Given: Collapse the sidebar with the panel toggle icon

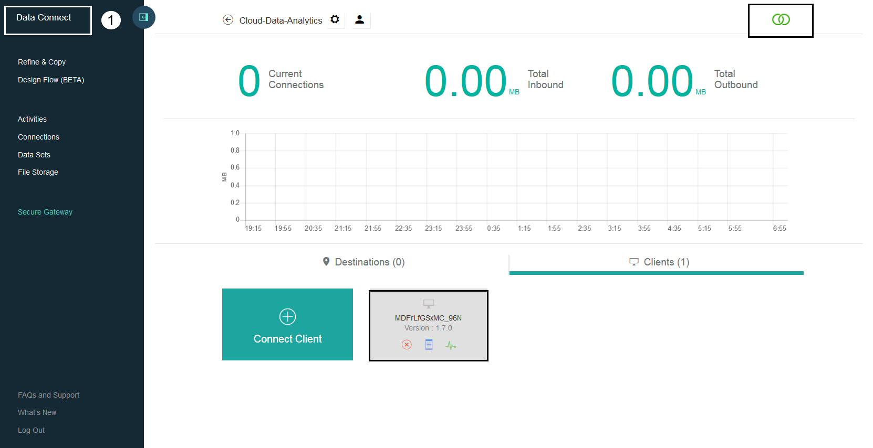Looking at the screenshot, I should 143,17.
